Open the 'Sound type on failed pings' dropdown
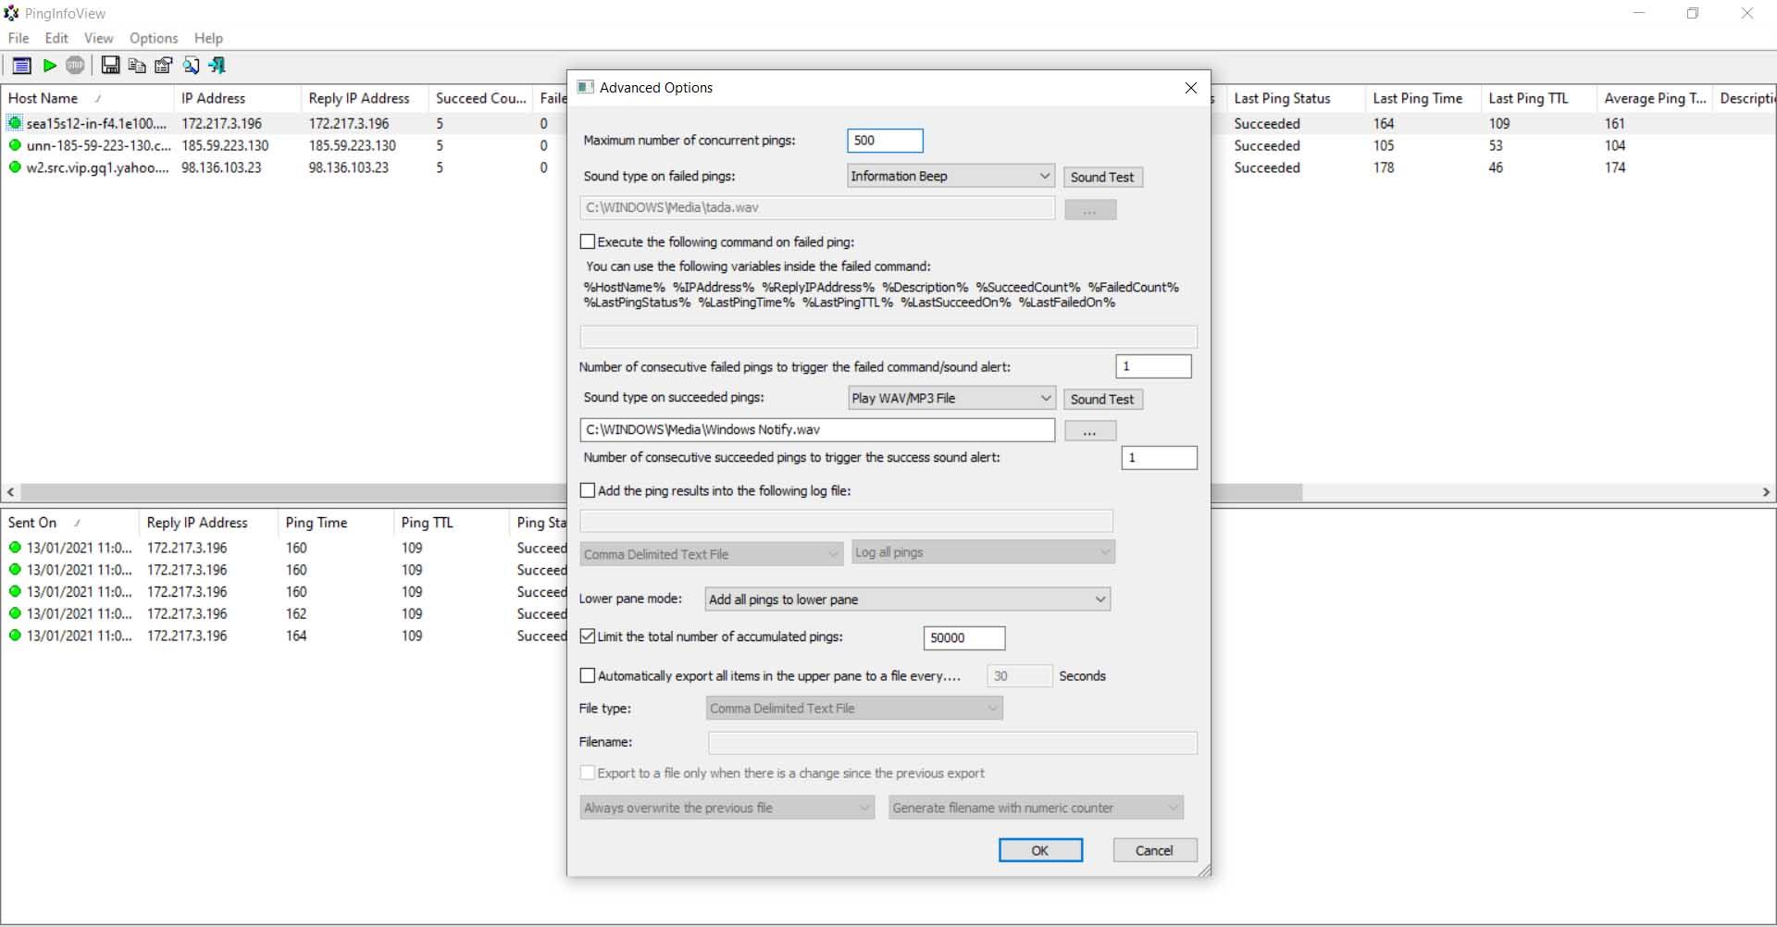The image size is (1777, 927). (x=951, y=176)
